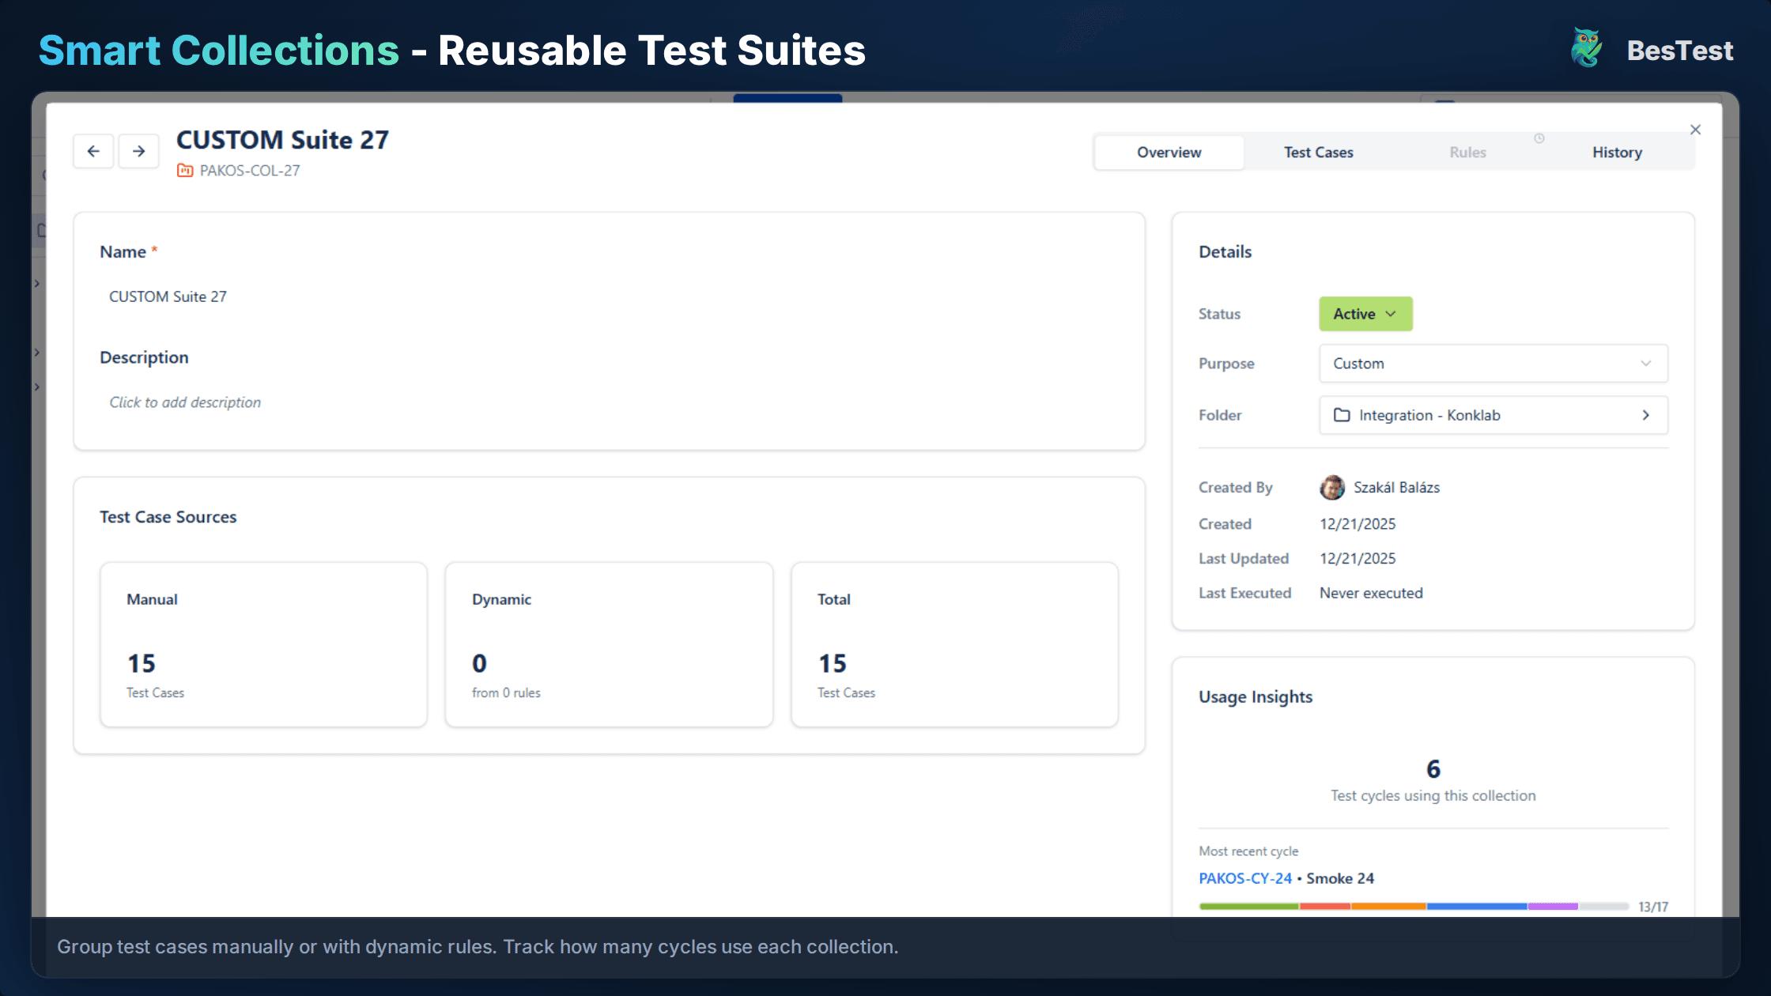This screenshot has height=996, width=1771.
Task: Click to add a description
Action: [x=185, y=402]
